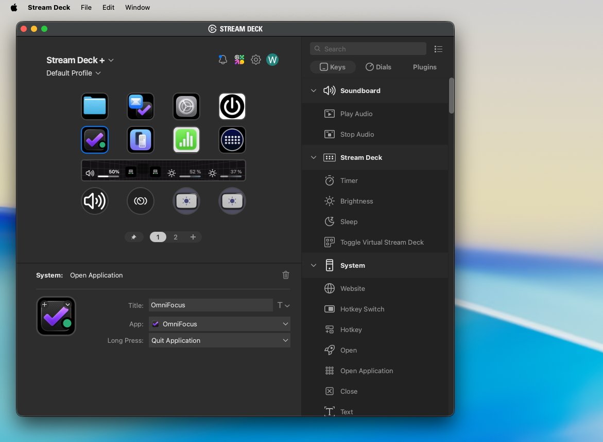Viewport: 603px width, 442px height.
Task: Click the trash icon to delete action
Action: (x=286, y=275)
